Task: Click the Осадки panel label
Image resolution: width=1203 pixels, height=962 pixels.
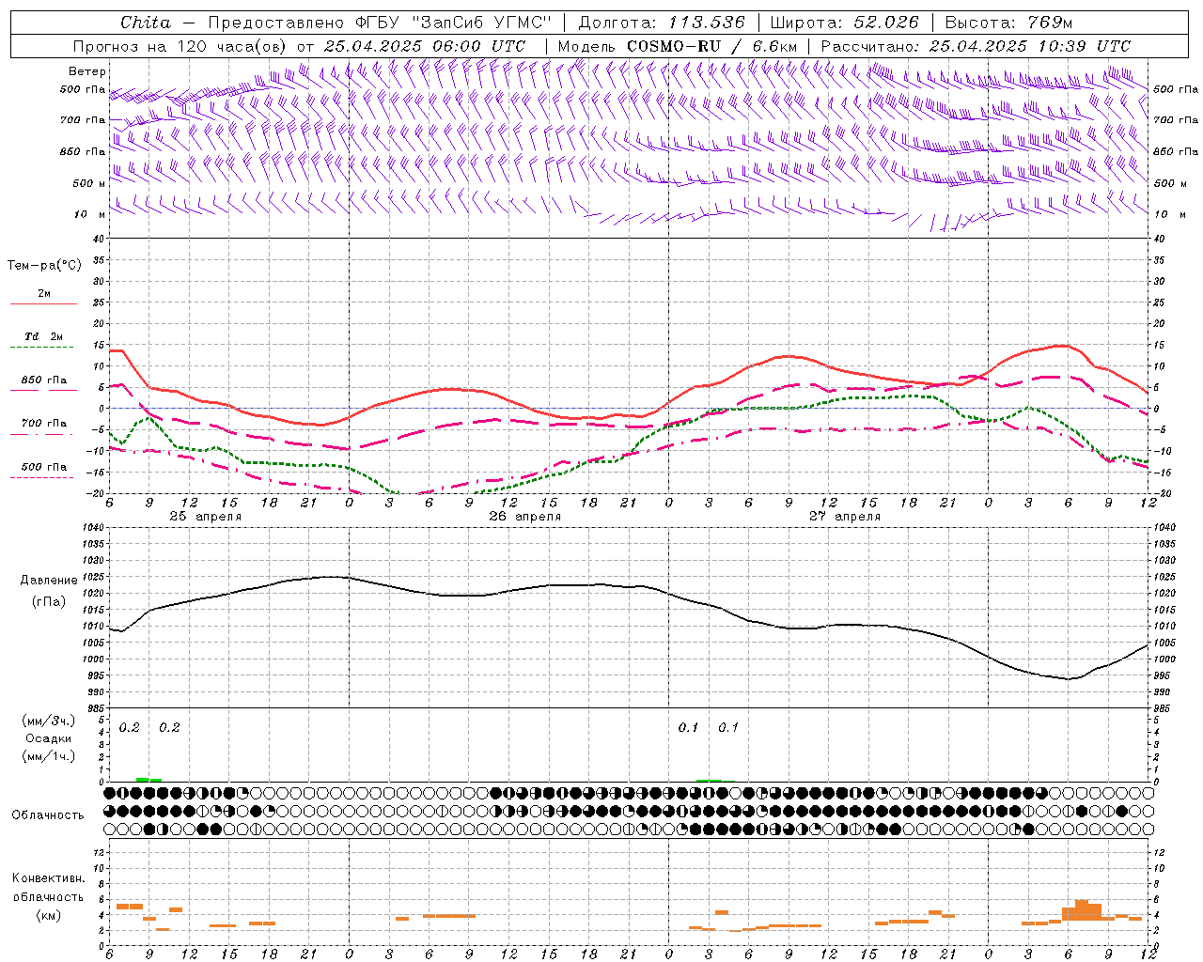Action: [49, 738]
